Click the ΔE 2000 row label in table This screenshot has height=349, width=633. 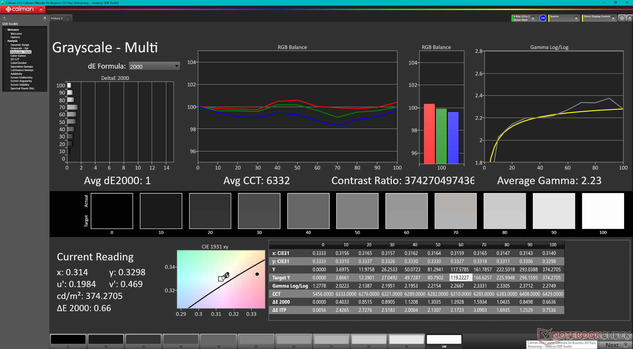click(281, 302)
